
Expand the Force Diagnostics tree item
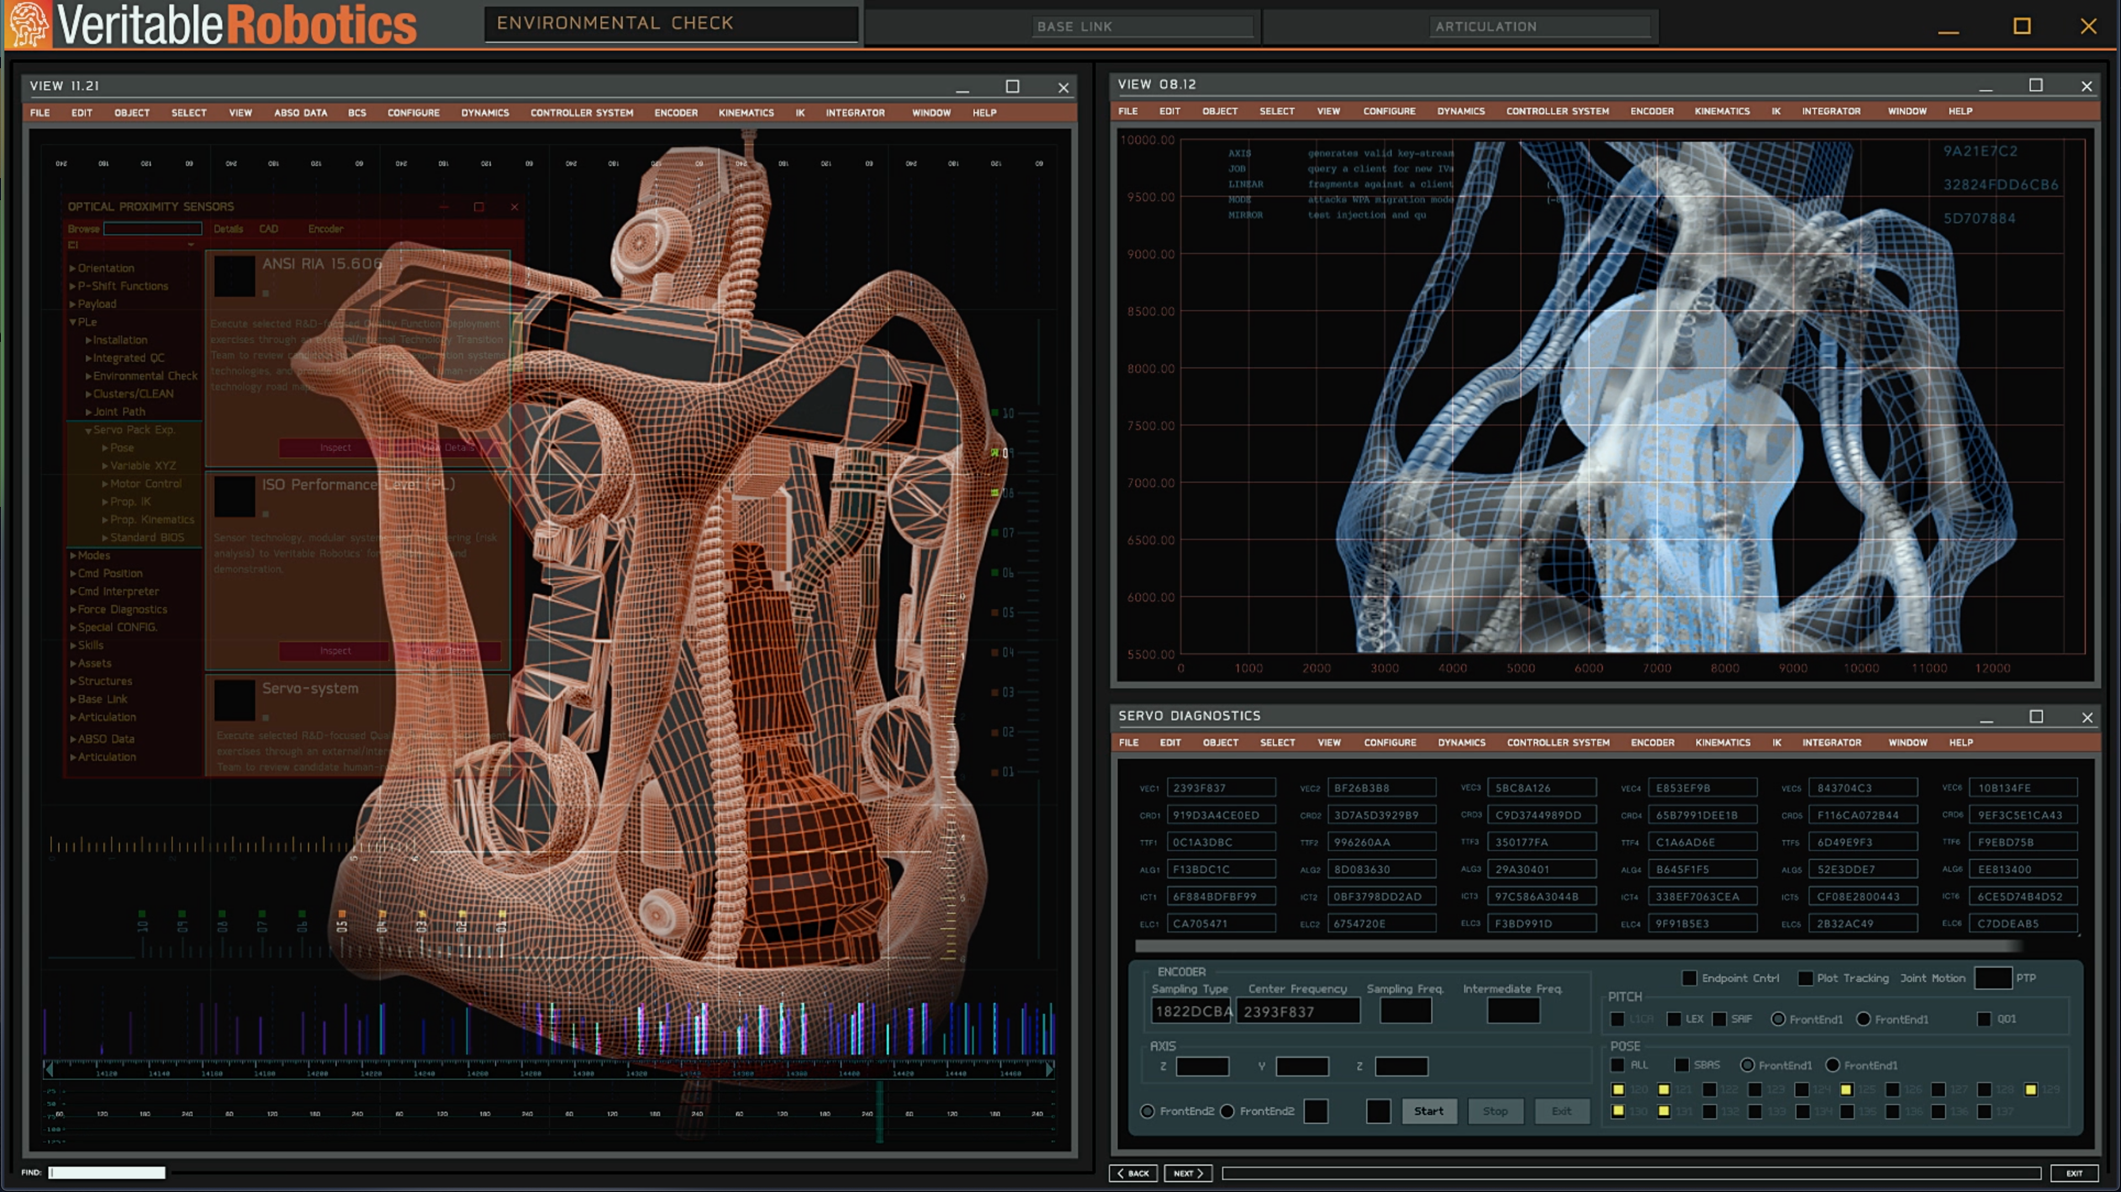click(x=72, y=610)
